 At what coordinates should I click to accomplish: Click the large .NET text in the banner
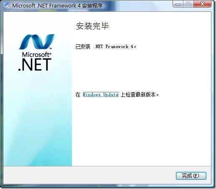(35, 64)
